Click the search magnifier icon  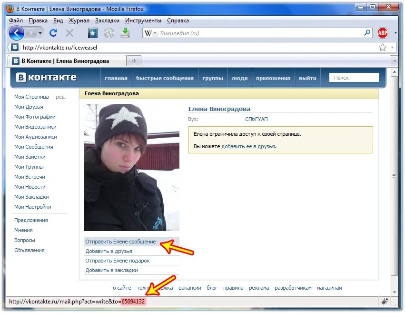(x=367, y=33)
